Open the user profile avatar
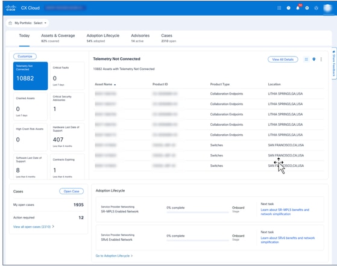The height and width of the screenshot is (266, 337). (327, 8)
